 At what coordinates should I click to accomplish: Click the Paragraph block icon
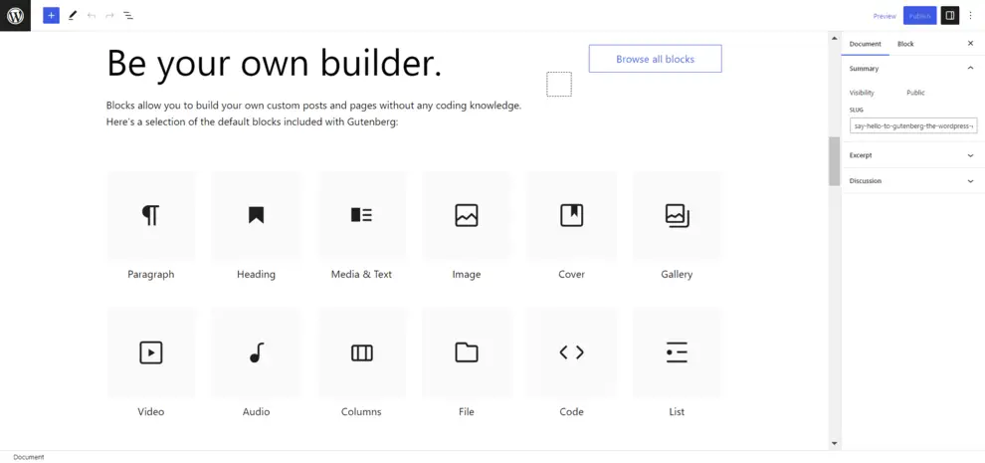(x=150, y=215)
